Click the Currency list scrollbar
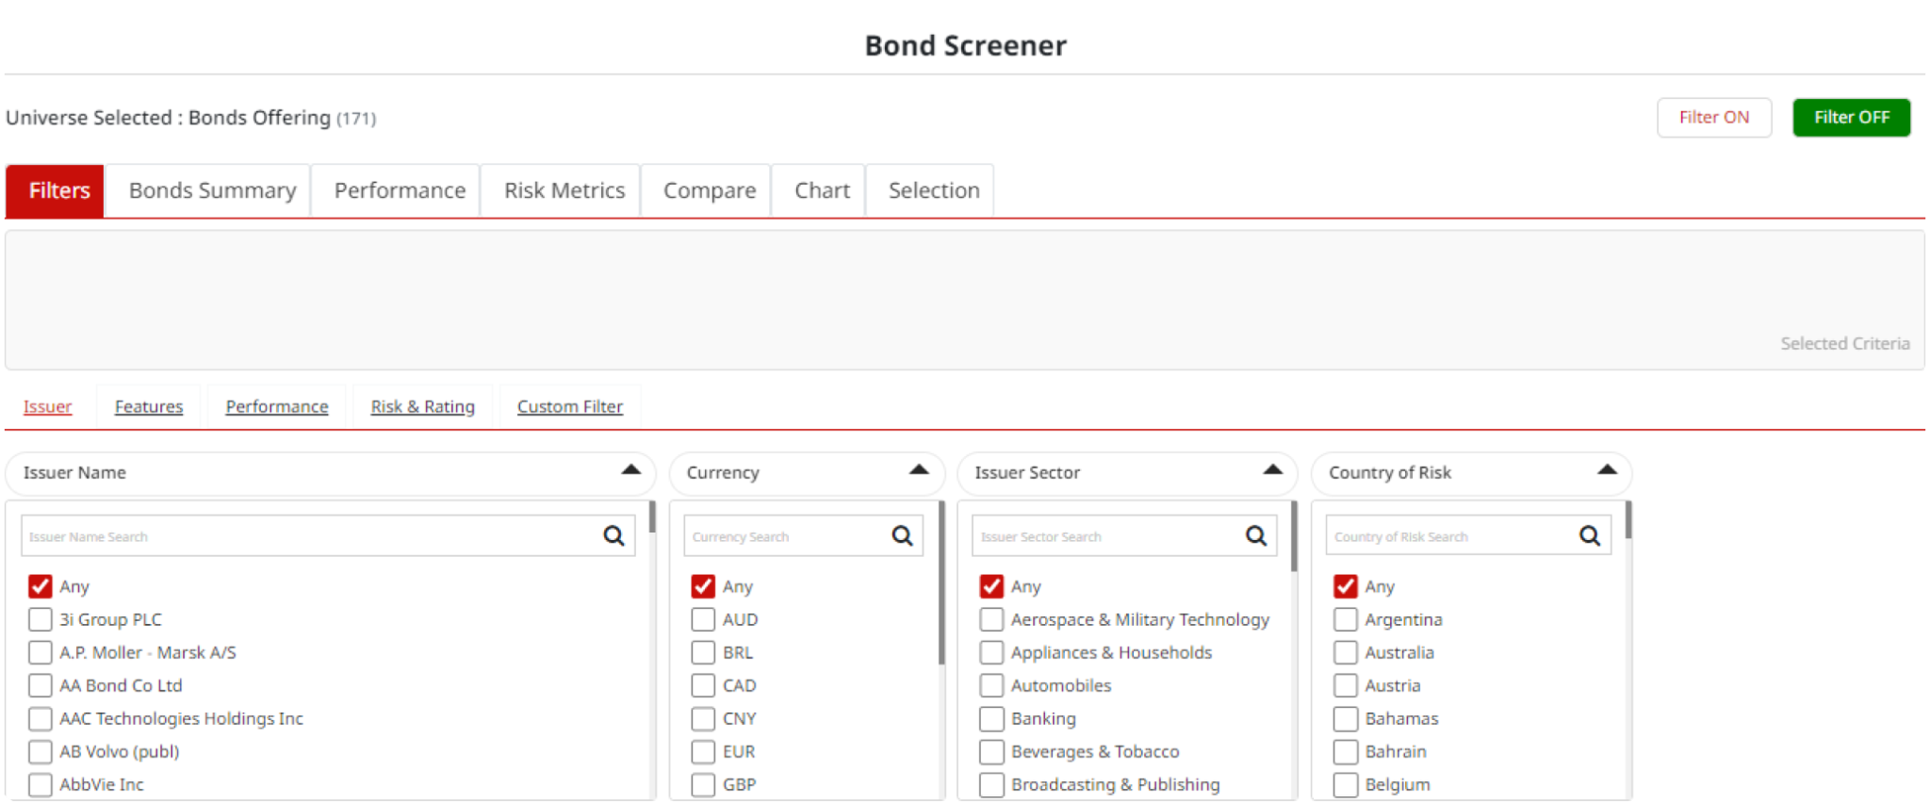Image resolution: width=1930 pixels, height=803 pixels. pyautogui.click(x=940, y=582)
